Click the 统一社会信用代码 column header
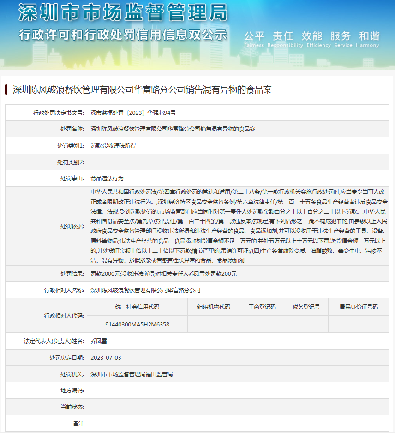 click(x=137, y=307)
